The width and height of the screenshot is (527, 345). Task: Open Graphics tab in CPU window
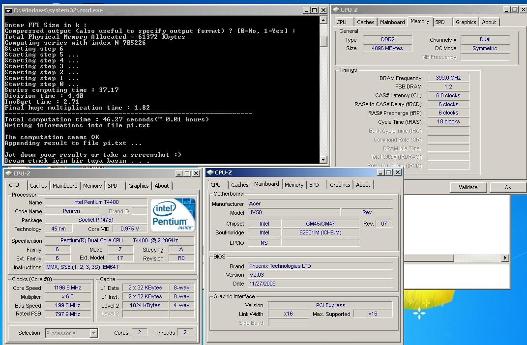[138, 186]
